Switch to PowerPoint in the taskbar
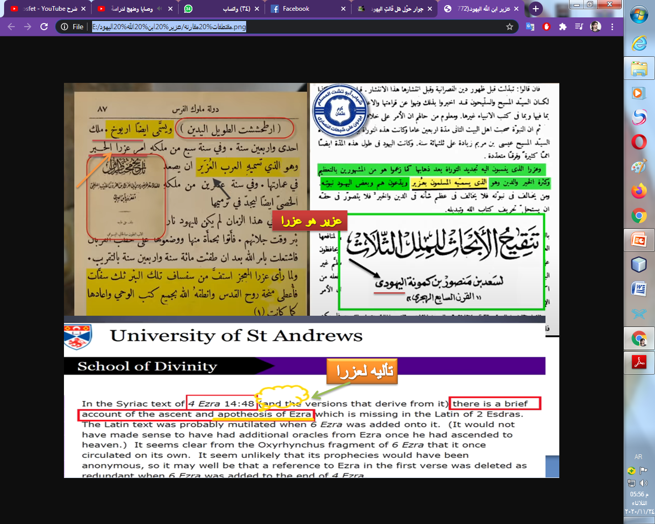Viewport: 655px width, 524px height. coord(639,240)
